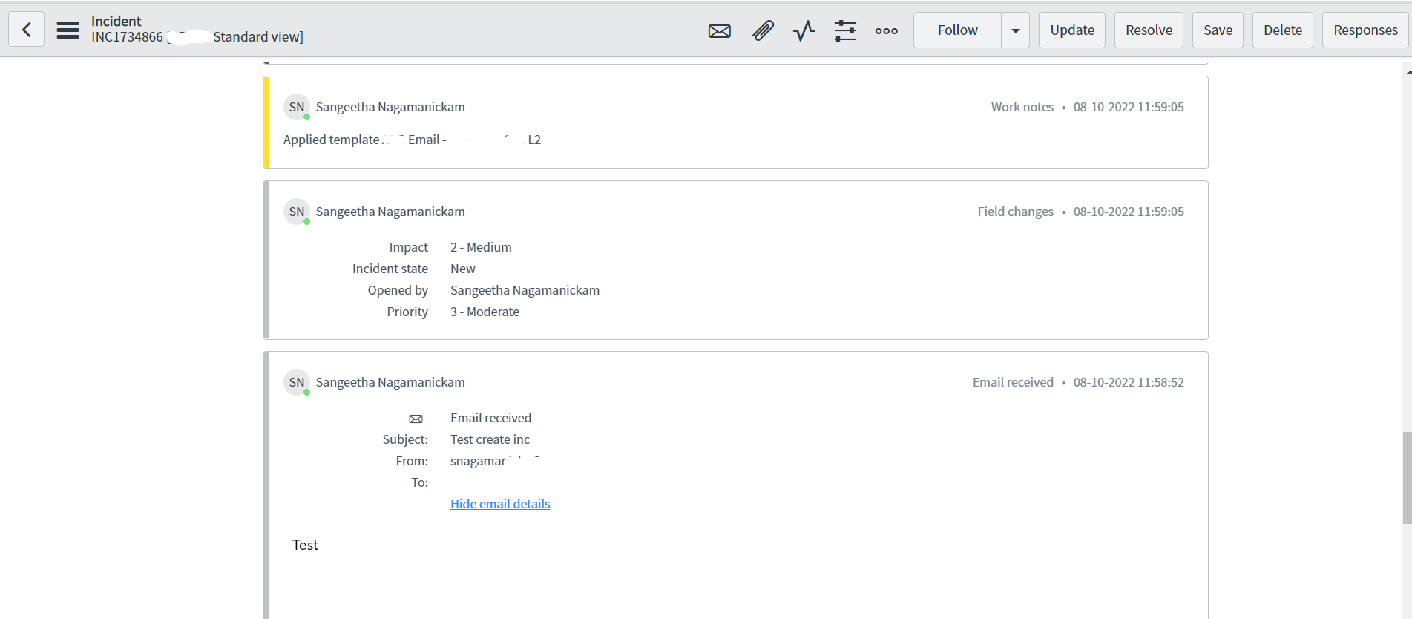This screenshot has width=1412, height=619.
Task: Expand the Follow dropdown arrow
Action: tap(1015, 30)
